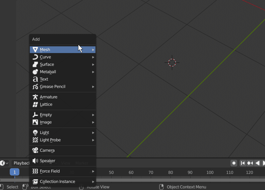Viewport: 265px width, 190px height.
Task: Expand the Image submenu arrow
Action: [x=93, y=123]
